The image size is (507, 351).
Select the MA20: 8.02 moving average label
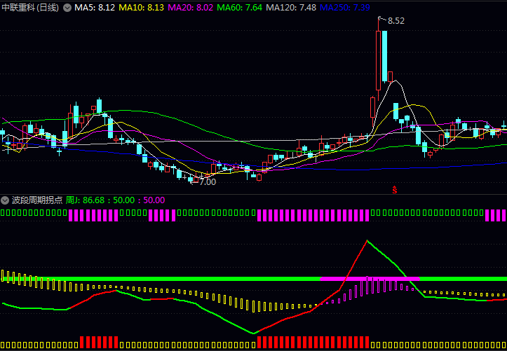pos(191,7)
